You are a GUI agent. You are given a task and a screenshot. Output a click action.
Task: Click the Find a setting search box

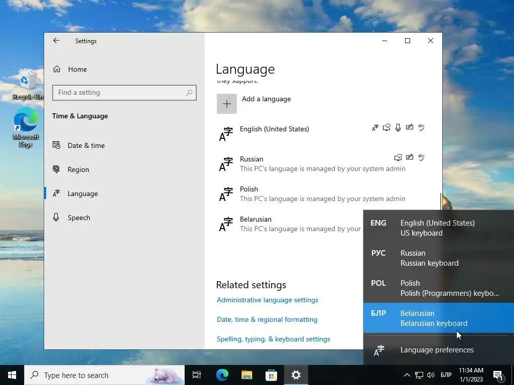click(124, 93)
